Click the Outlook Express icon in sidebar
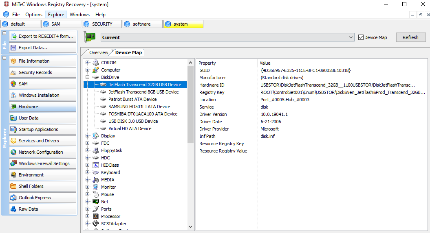Viewport: 430px width, 233px height. (13, 198)
